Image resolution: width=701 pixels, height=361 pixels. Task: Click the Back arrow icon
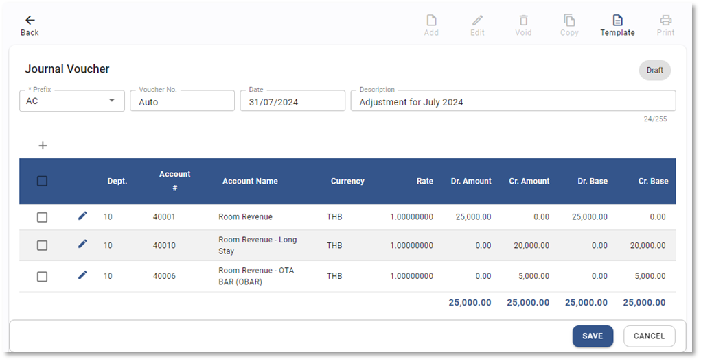(x=30, y=21)
